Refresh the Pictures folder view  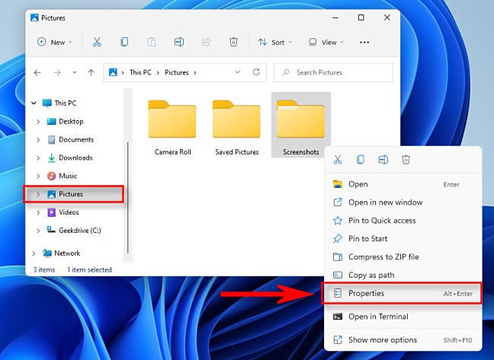pyautogui.click(x=256, y=72)
